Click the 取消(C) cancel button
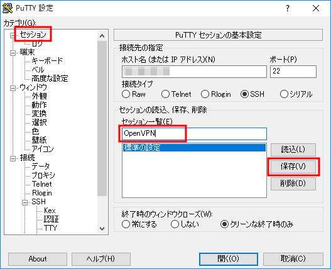The width and height of the screenshot is (331, 269). tap(293, 259)
